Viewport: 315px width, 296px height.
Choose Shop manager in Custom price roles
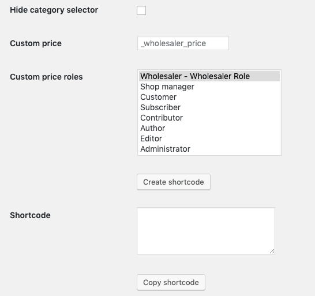[x=209, y=87]
